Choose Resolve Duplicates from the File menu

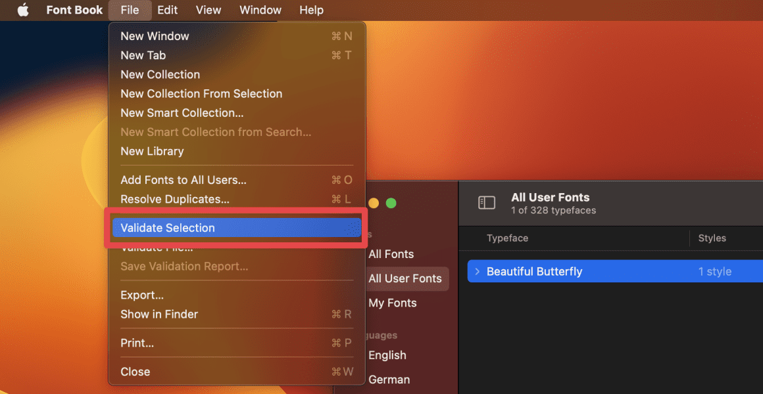pyautogui.click(x=174, y=199)
